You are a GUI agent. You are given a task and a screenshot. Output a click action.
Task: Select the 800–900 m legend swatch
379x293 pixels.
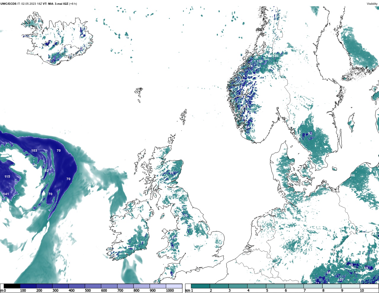[142, 286]
